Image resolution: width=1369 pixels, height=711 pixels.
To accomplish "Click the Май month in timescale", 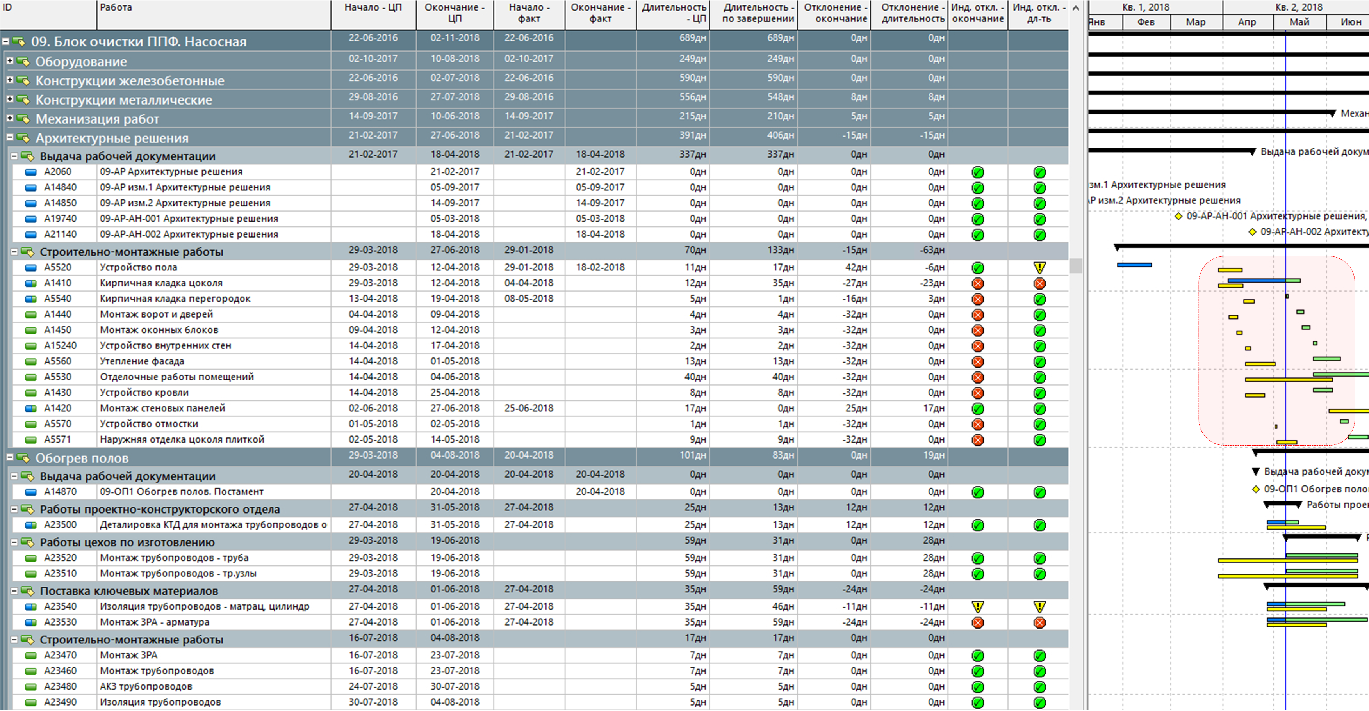I will (x=1299, y=22).
